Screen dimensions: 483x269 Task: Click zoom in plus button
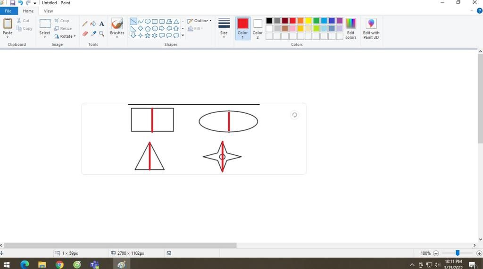(x=479, y=253)
